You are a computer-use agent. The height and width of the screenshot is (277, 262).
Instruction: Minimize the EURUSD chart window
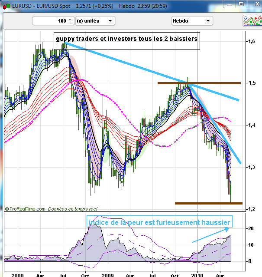coord(230,5)
